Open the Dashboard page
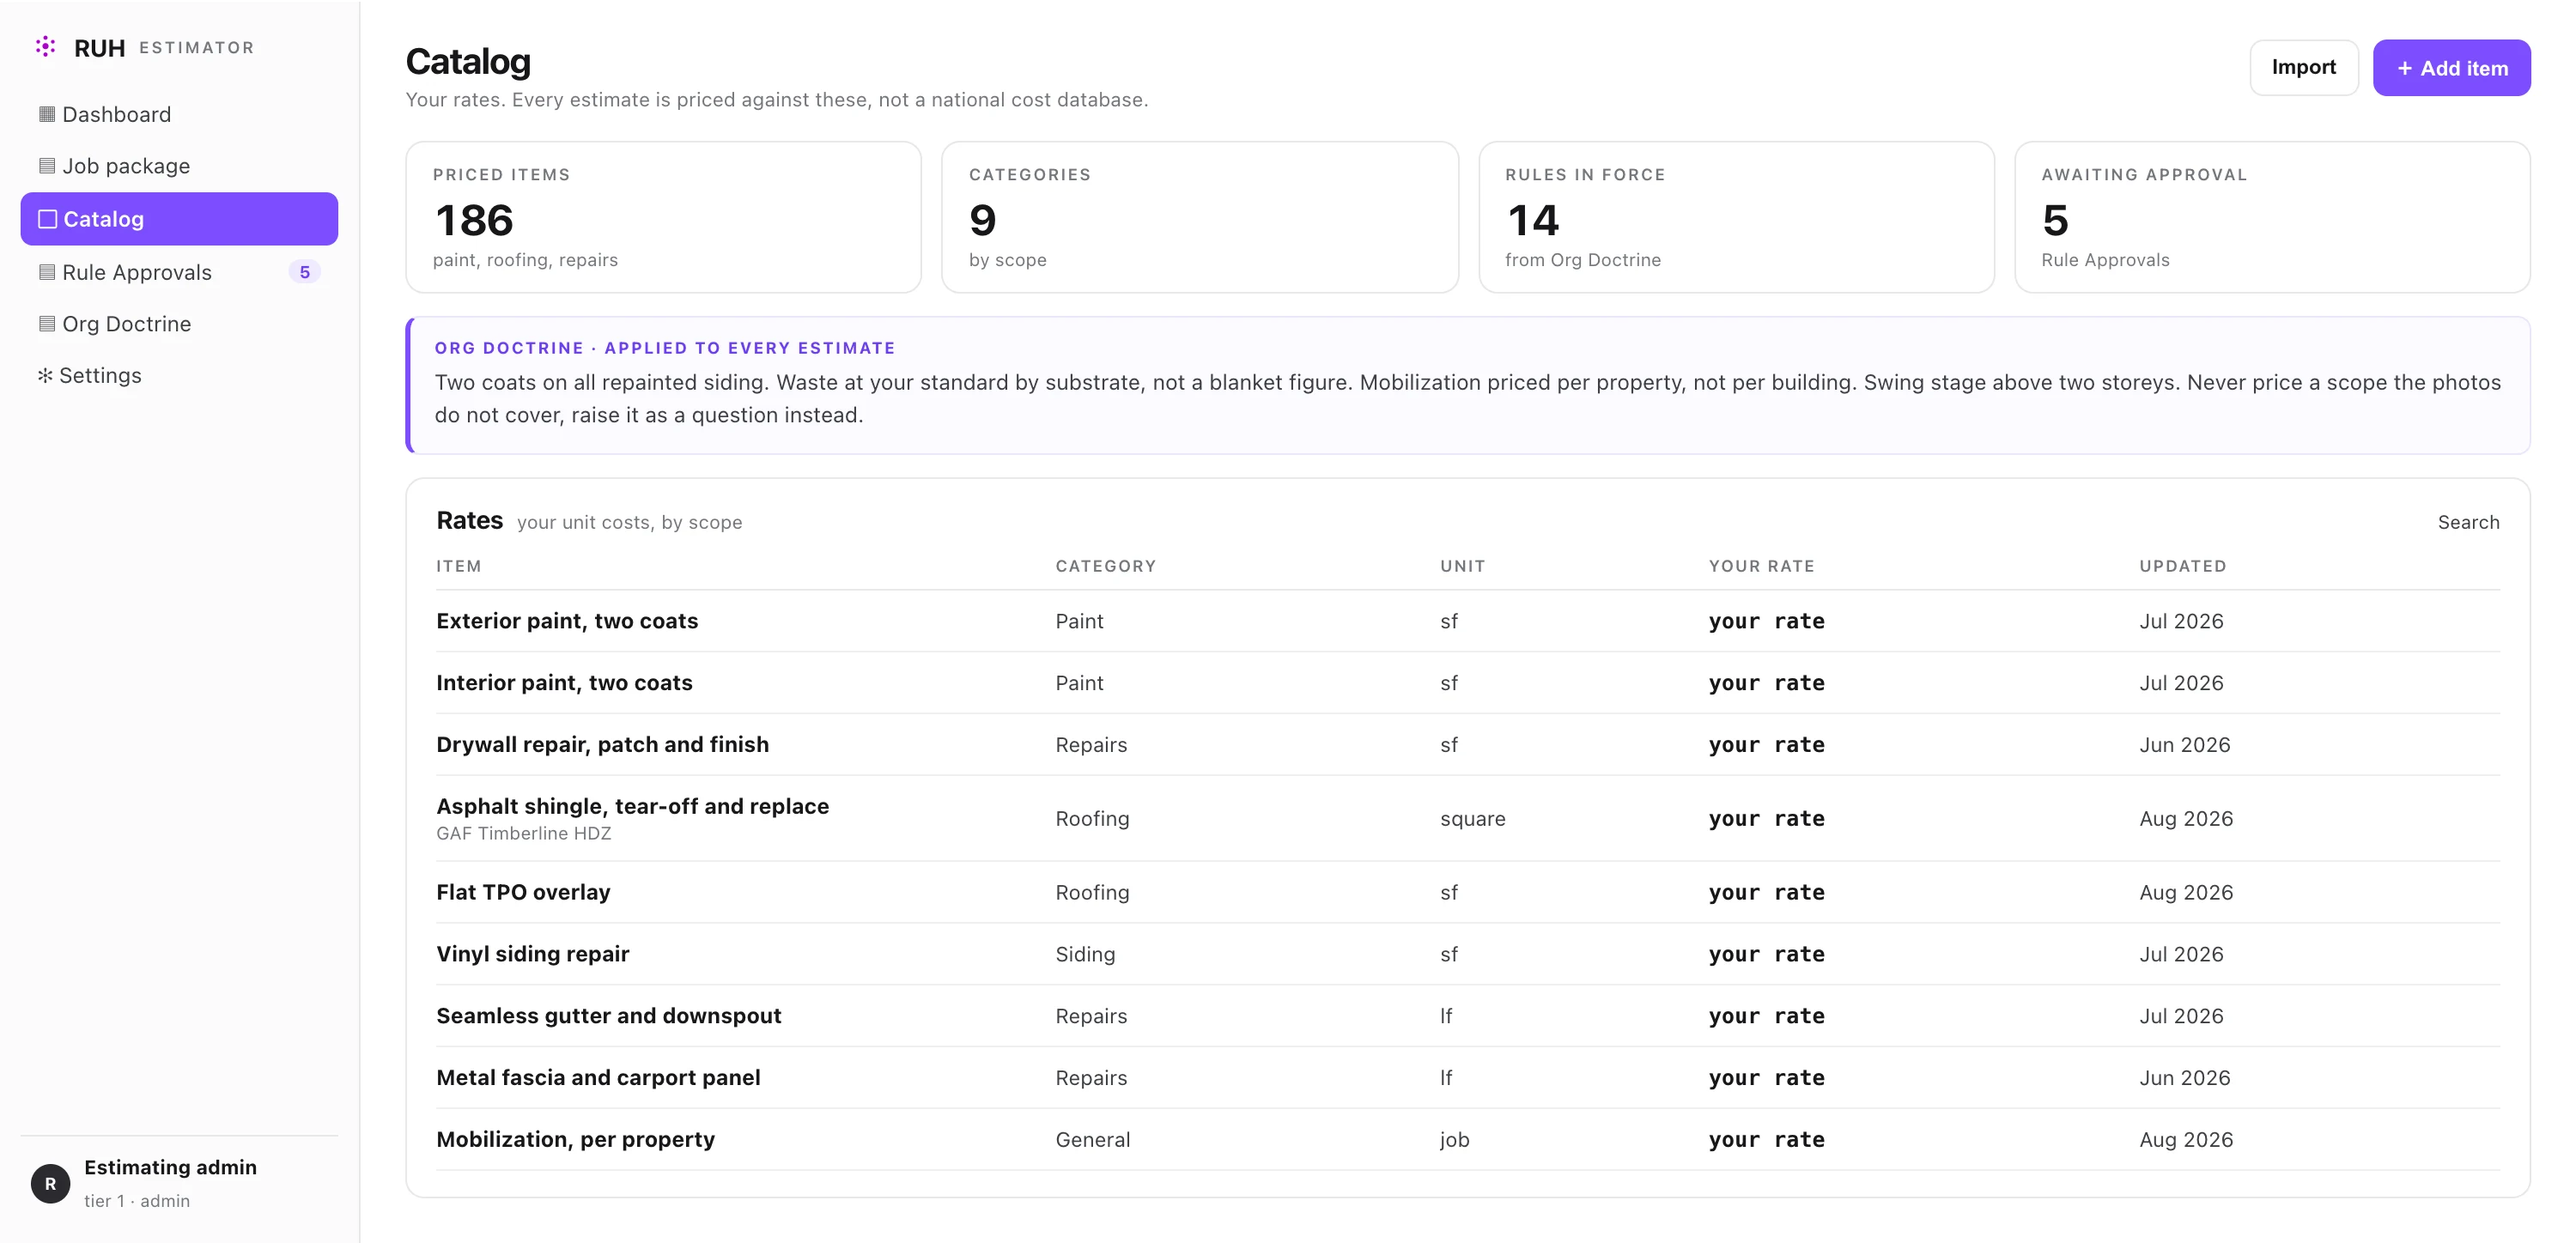The image size is (2576, 1243). pos(179,114)
